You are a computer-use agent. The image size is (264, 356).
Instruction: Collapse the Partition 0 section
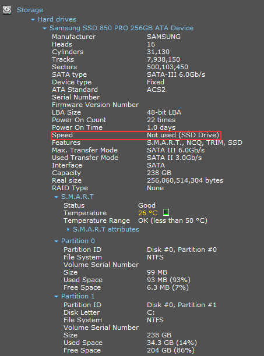[56, 241]
